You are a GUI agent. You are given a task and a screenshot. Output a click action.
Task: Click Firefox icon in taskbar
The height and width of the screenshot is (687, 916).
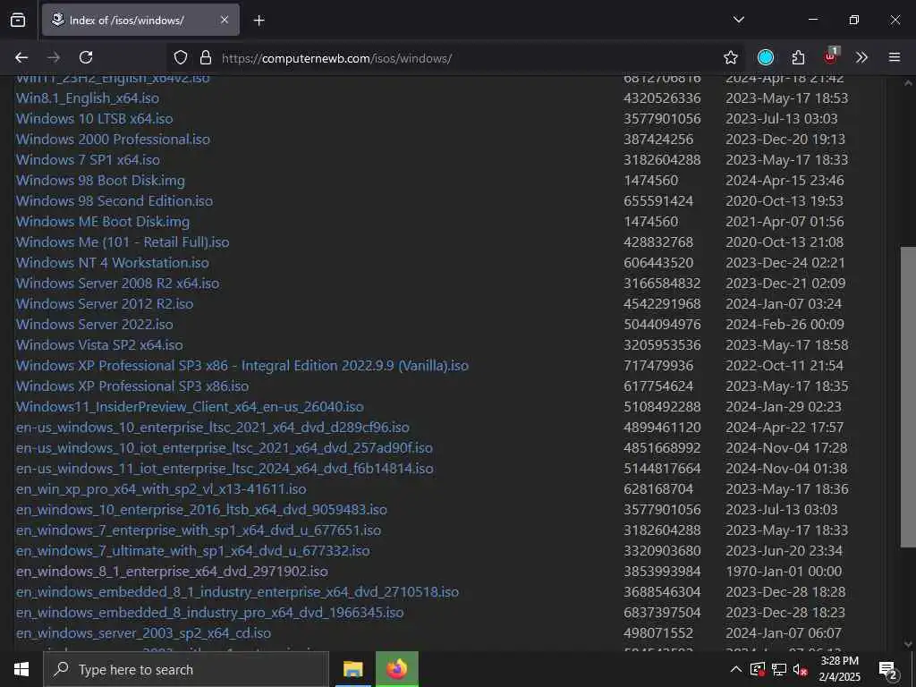pos(396,669)
